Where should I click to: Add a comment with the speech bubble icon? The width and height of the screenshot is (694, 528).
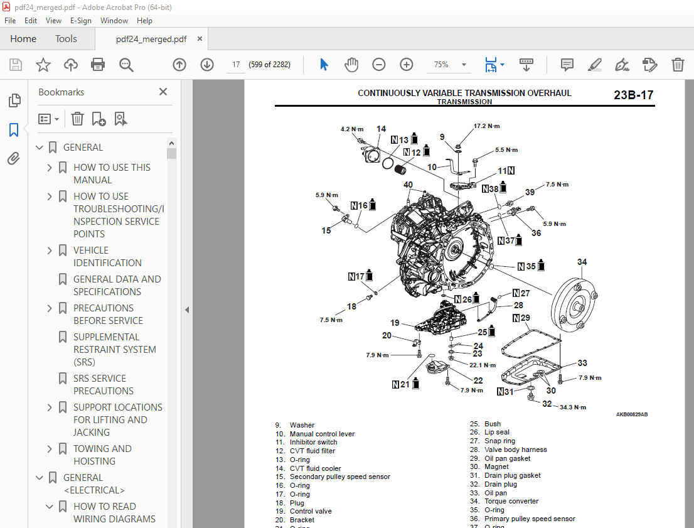567,65
